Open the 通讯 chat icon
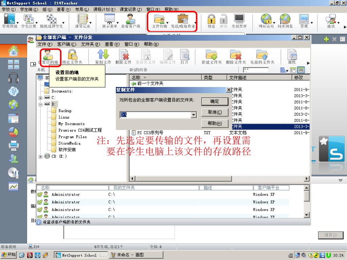 click(331, 21)
